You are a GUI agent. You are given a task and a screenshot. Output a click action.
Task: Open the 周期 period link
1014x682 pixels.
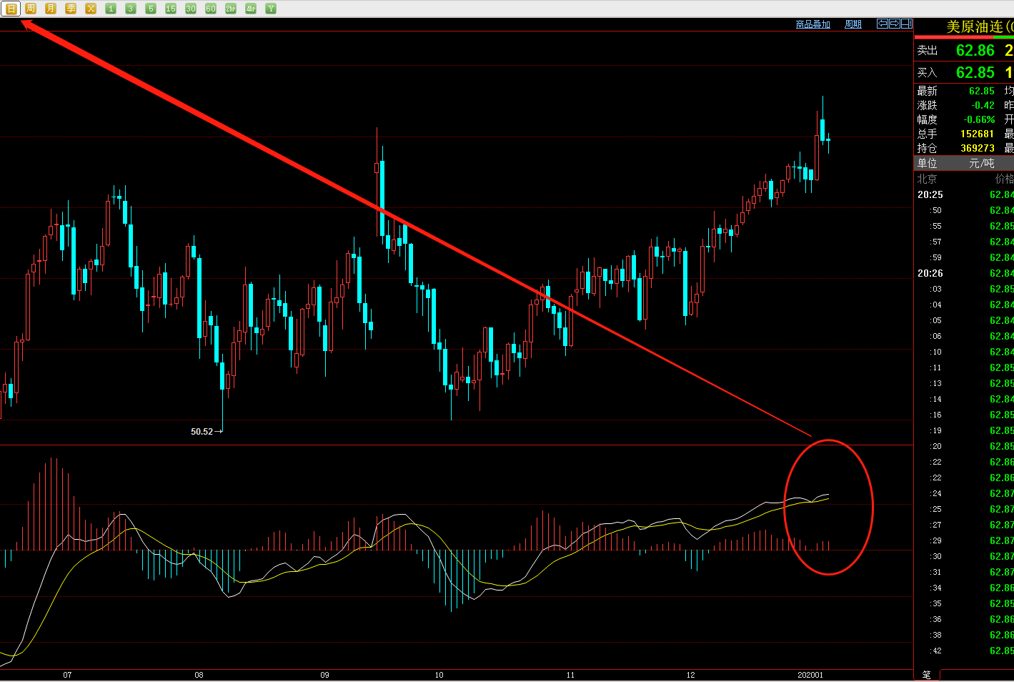(x=853, y=24)
